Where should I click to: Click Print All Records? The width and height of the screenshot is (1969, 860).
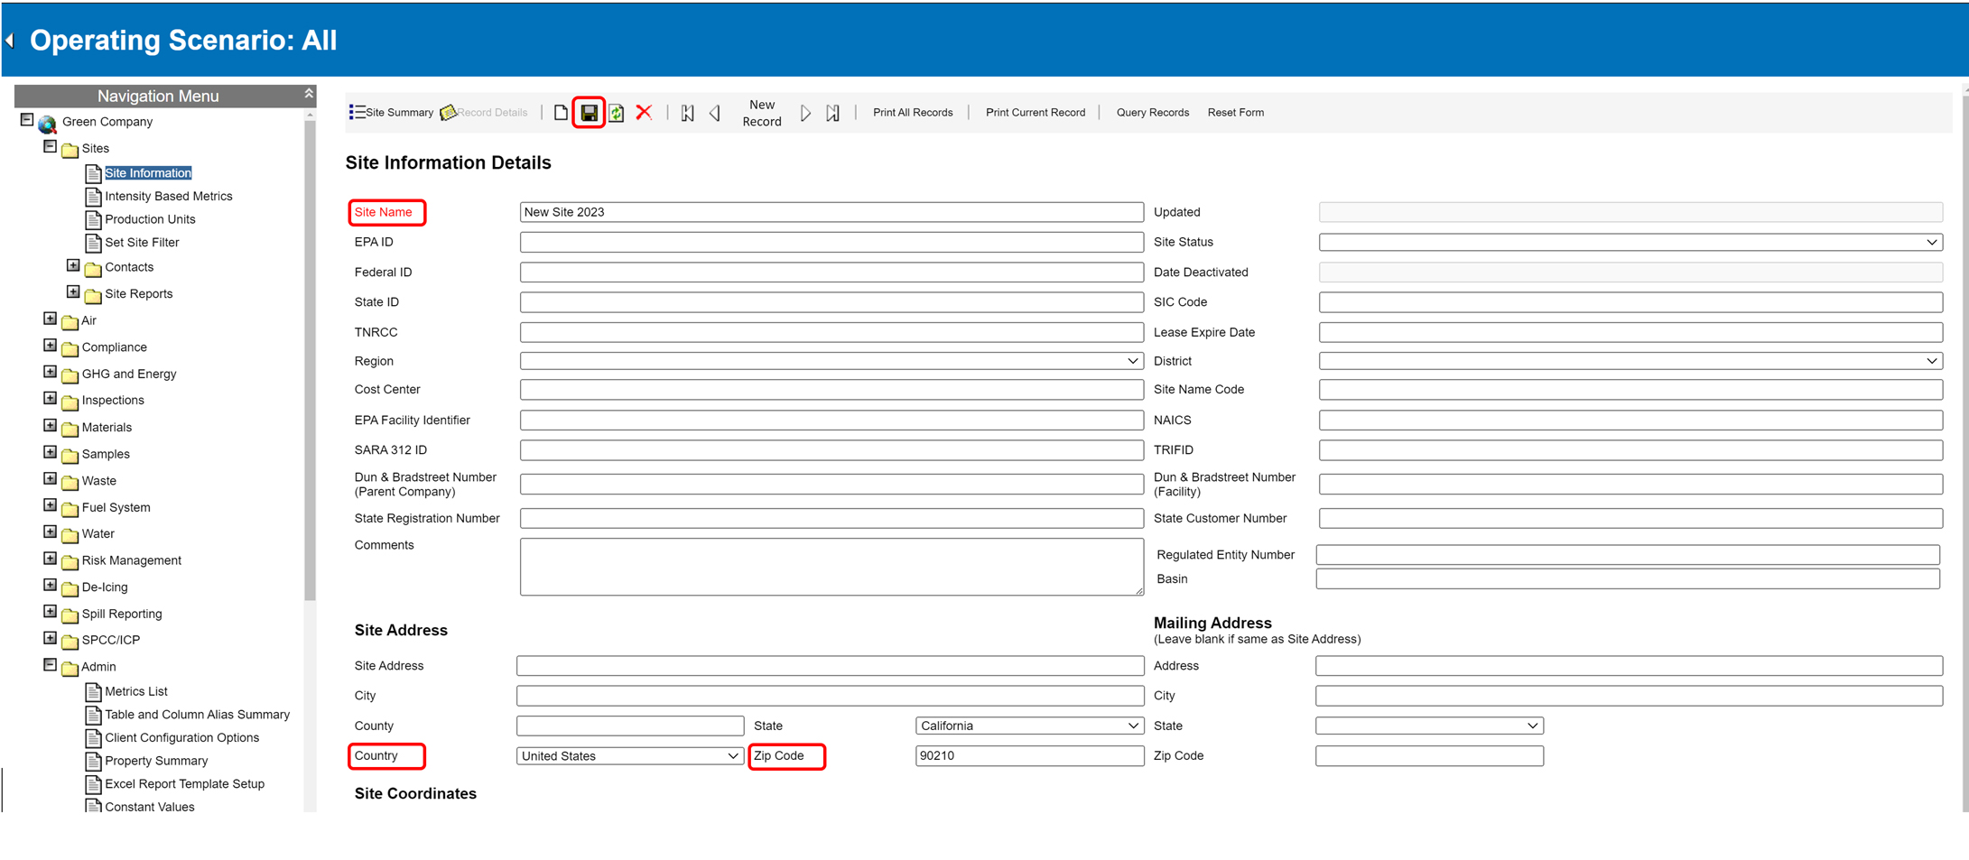[912, 113]
